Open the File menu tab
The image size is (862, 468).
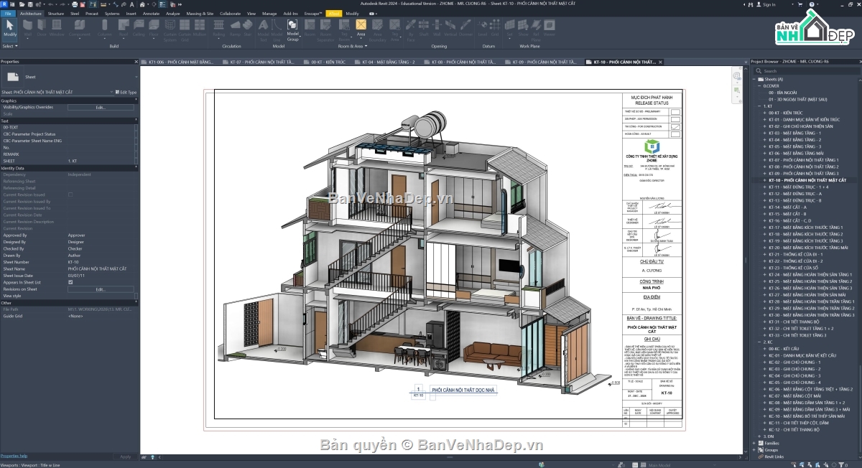point(9,13)
